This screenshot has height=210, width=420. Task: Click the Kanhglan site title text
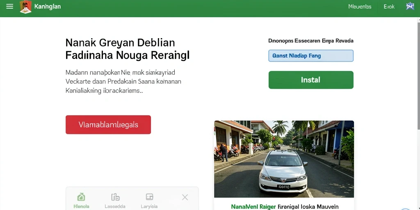pyautogui.click(x=48, y=7)
